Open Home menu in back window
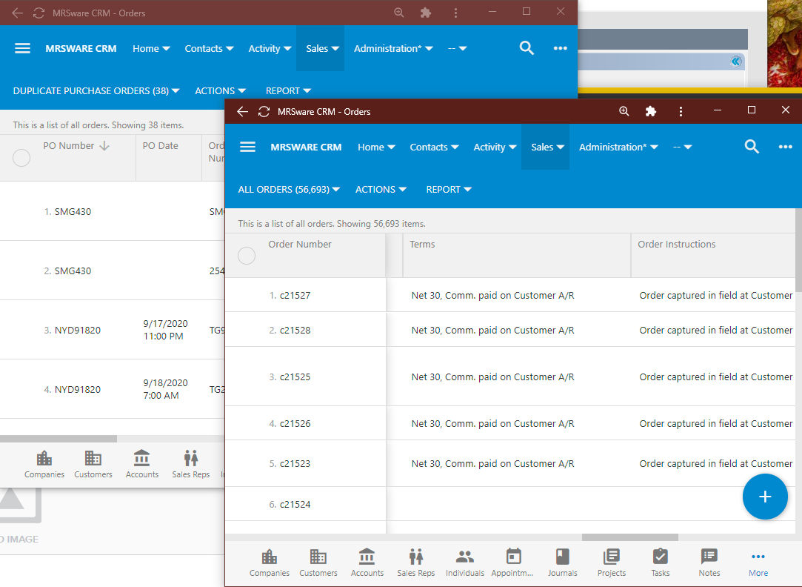 151,48
